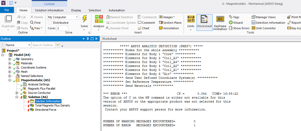Select Coordinate Systems in the tree
301x131 pixels.
[x=34, y=67]
